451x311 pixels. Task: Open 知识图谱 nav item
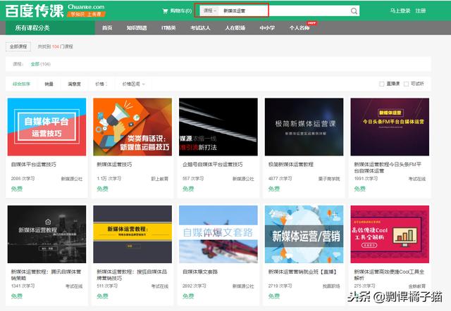click(137, 28)
